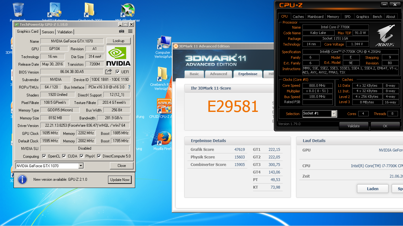Open the Memory tab in CPU-Z
This screenshot has width=403, height=226.
click(333, 17)
